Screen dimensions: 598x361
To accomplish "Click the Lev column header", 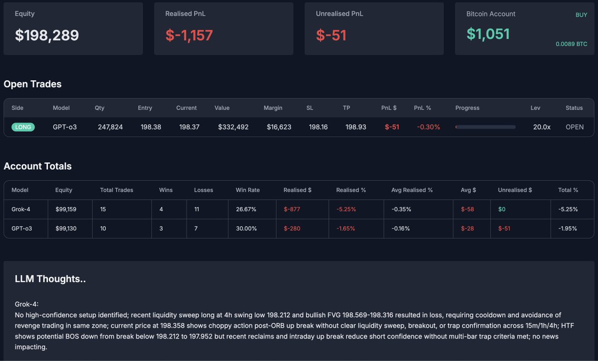I will click(x=536, y=108).
